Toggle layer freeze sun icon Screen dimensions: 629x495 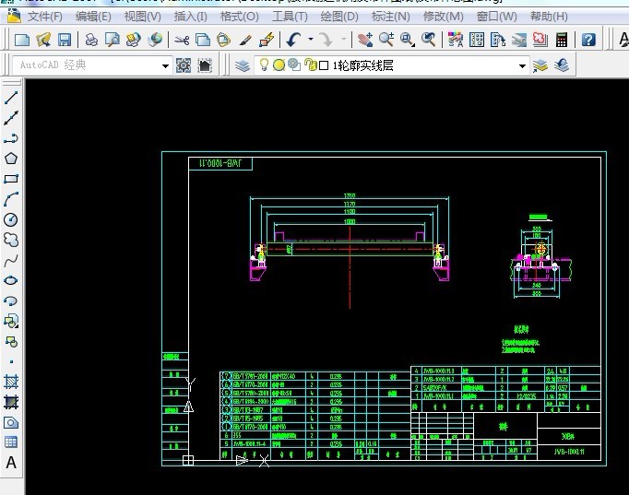pyautogui.click(x=279, y=65)
